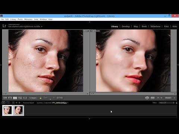Select the next photo arrow in toolbar
This screenshot has width=179, height=134.
(x=161, y=98)
